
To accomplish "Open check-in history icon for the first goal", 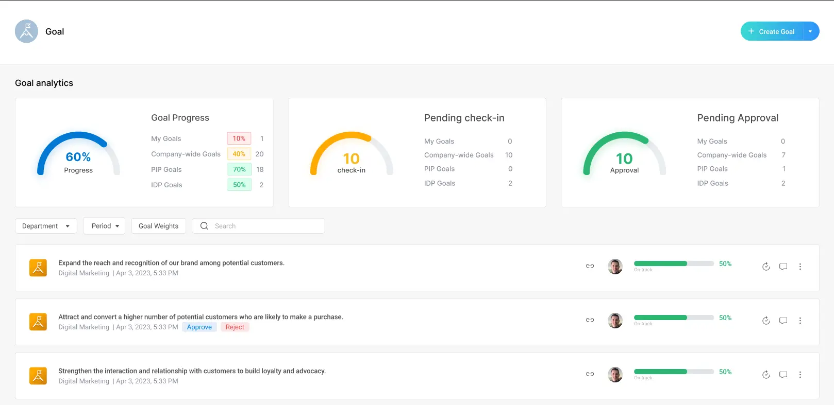I will pyautogui.click(x=766, y=267).
